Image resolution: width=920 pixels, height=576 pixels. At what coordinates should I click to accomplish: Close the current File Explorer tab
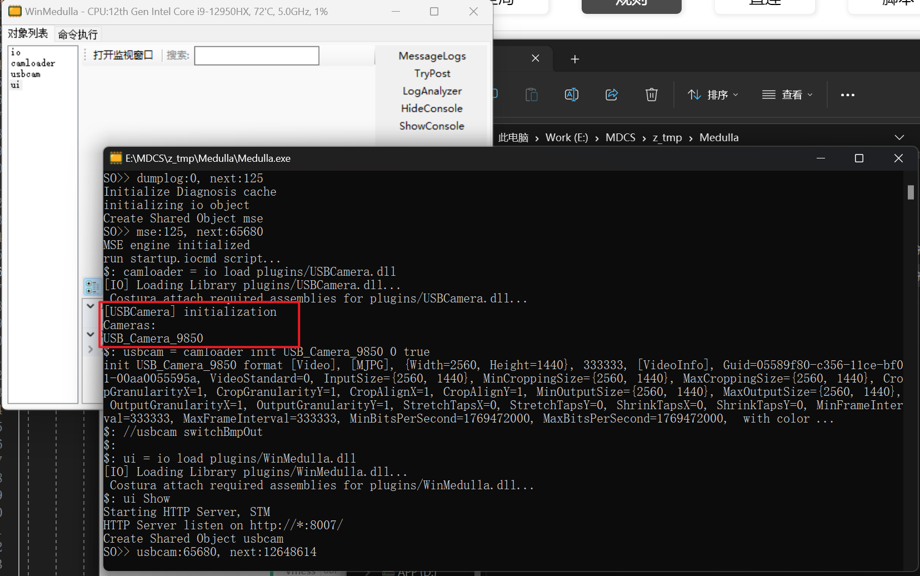pos(536,58)
